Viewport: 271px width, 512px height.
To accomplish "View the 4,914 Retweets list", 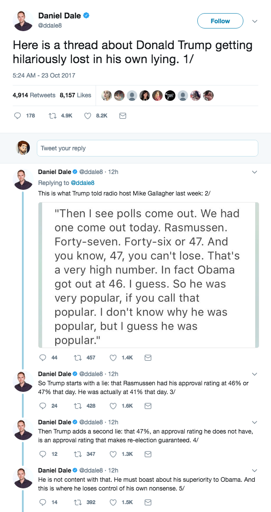I will [34, 95].
